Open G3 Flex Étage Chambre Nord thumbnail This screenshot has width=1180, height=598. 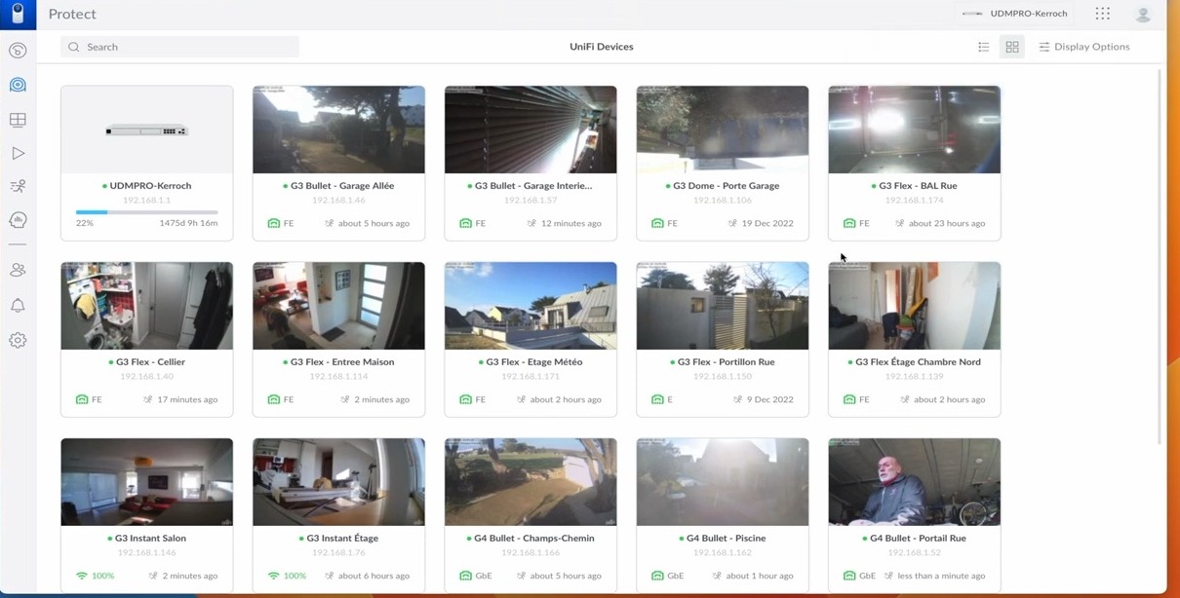click(915, 306)
